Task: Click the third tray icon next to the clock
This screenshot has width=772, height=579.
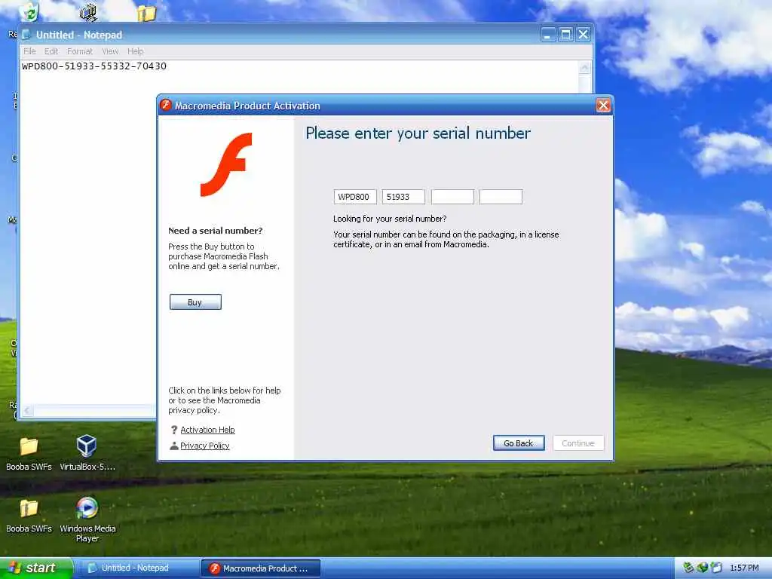Action: pos(716,568)
